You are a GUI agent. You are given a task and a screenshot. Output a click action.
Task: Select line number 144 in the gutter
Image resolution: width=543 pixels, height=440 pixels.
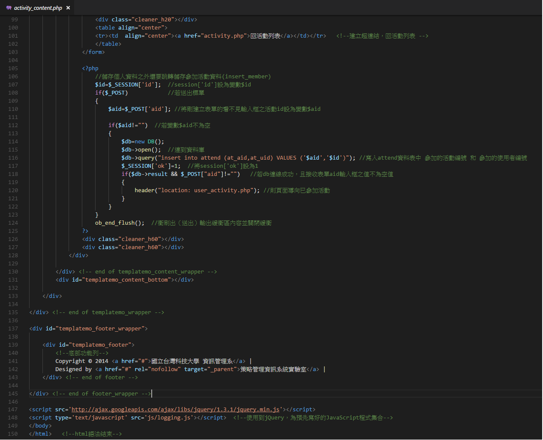coord(13,386)
